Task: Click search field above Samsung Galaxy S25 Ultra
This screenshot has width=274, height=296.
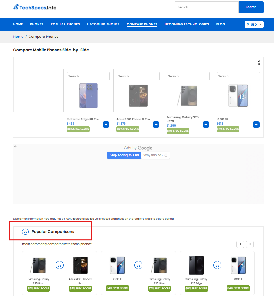Action: pyautogui.click(x=188, y=76)
